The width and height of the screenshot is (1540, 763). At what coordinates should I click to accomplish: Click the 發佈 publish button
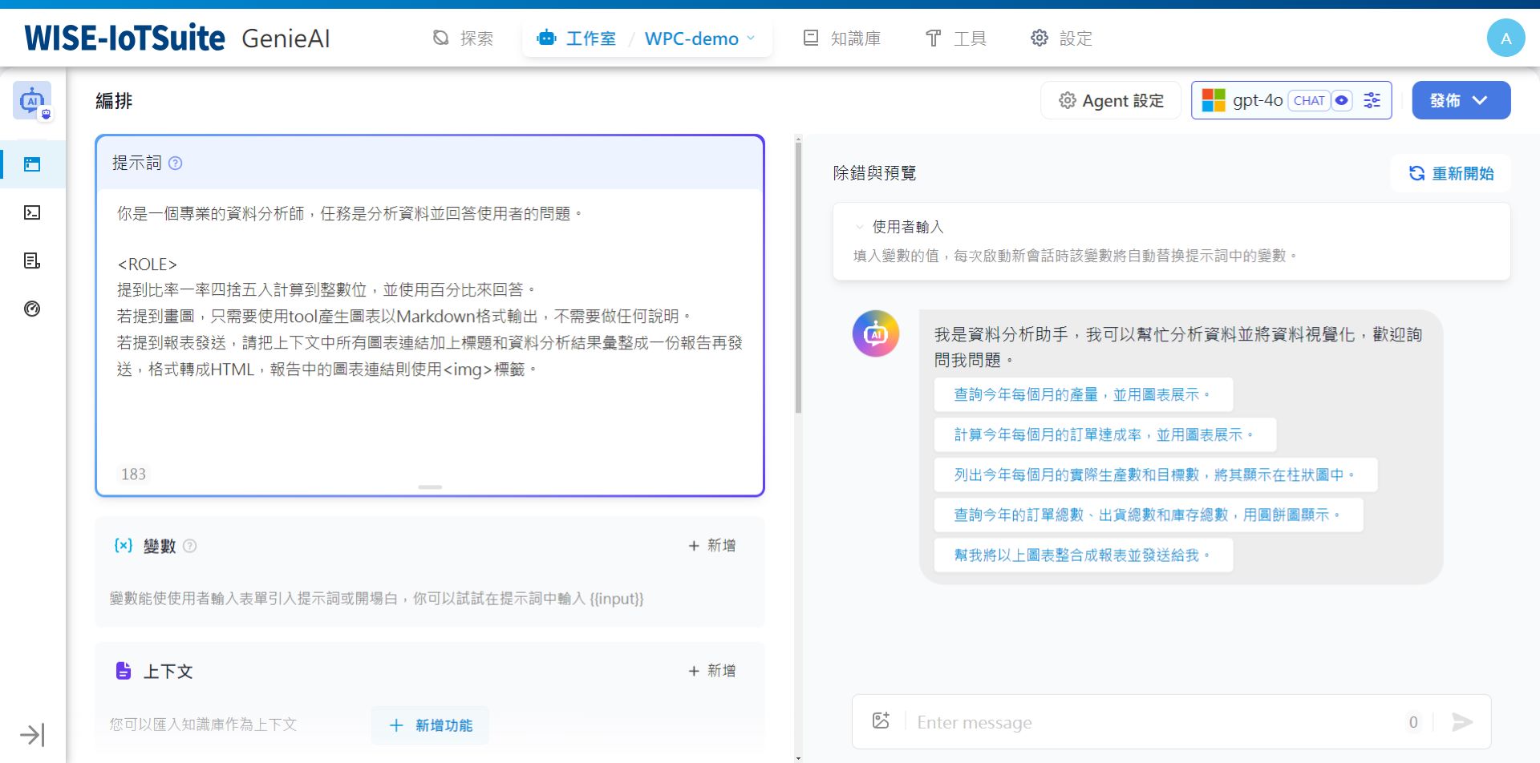pyautogui.click(x=1461, y=100)
